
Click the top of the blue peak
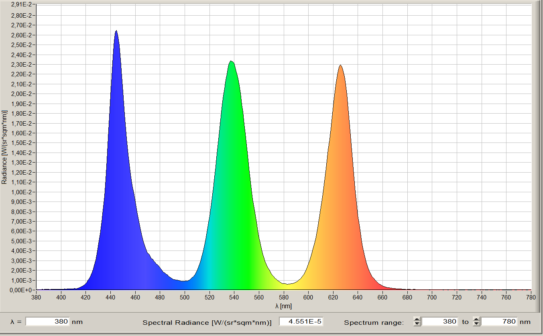coord(116,31)
